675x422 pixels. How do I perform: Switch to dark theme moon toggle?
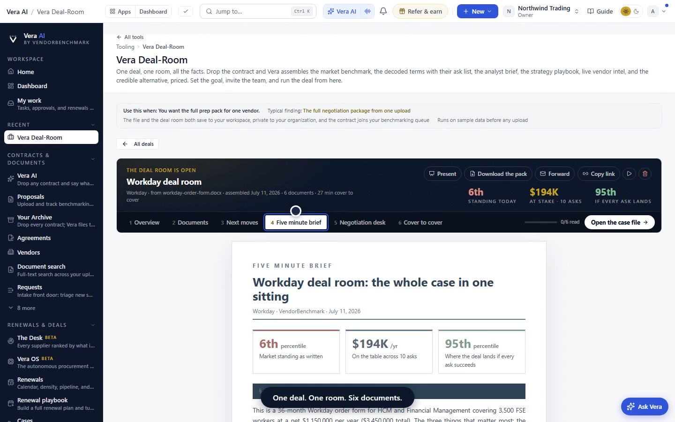point(636,11)
